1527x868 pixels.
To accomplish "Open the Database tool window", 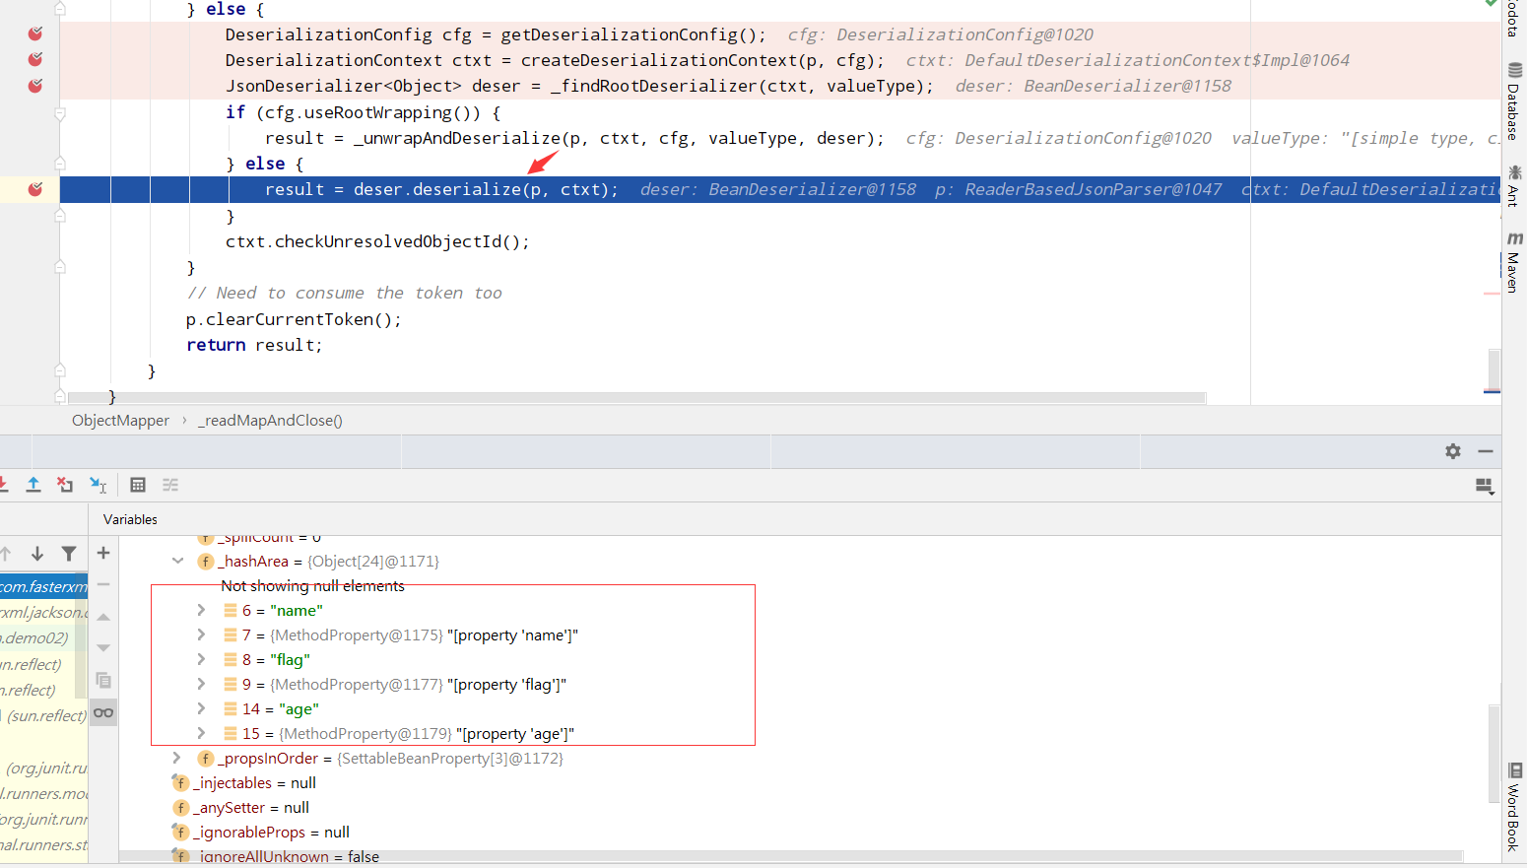I will coord(1514,101).
